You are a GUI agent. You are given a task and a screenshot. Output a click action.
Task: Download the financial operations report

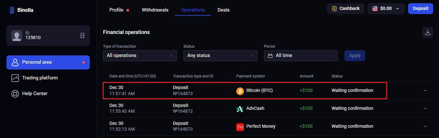click(x=427, y=32)
